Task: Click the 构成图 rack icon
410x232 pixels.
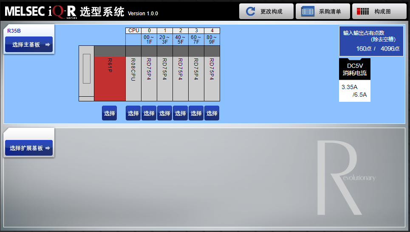Action: click(363, 11)
